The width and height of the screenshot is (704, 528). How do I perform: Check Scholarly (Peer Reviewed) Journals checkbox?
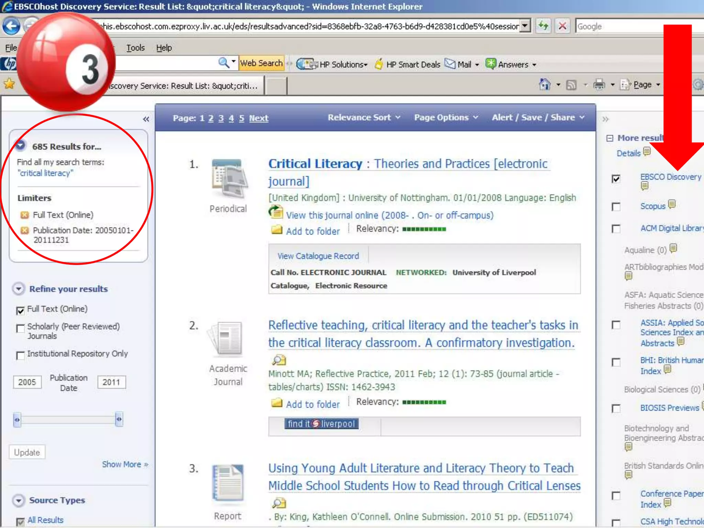(x=21, y=328)
